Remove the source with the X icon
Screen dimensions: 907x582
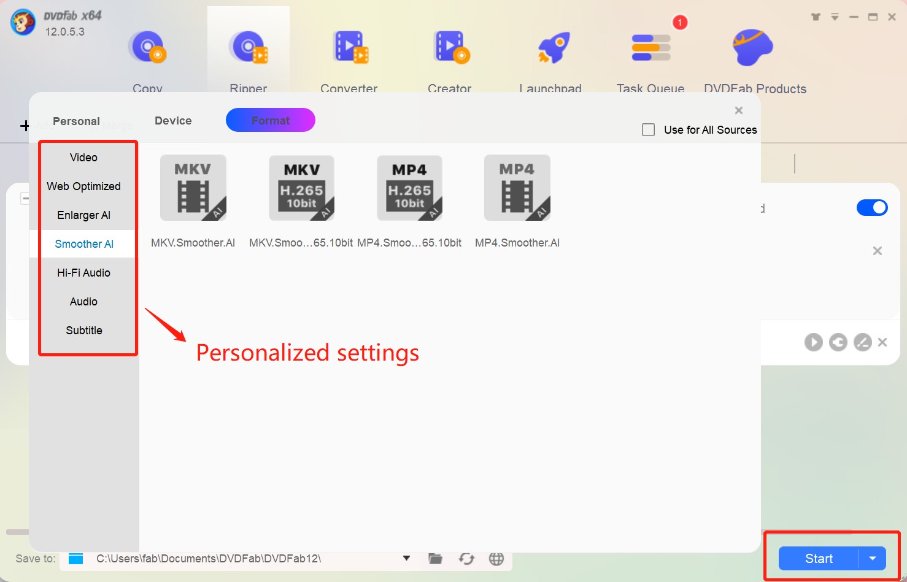click(x=878, y=251)
